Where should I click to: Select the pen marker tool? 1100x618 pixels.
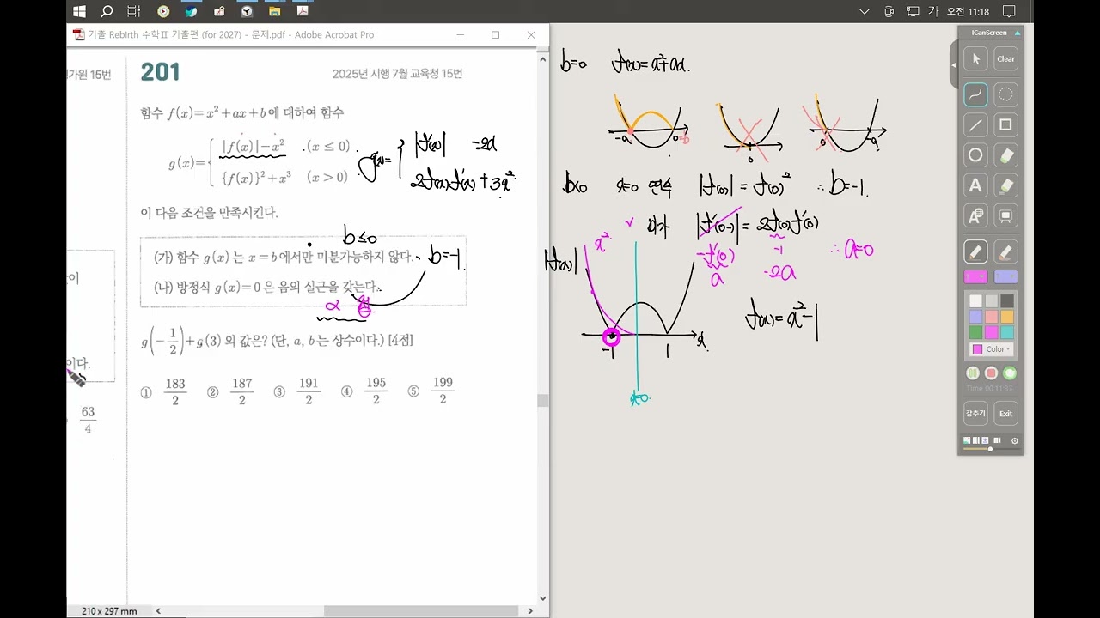click(975, 251)
